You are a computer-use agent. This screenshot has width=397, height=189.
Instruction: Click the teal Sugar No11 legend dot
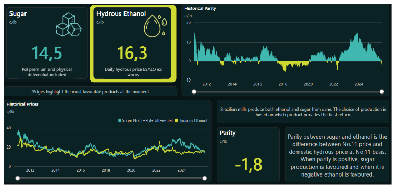[x=120, y=120]
